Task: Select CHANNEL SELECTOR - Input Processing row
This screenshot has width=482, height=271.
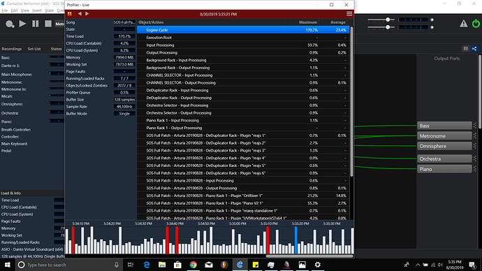Action: (243, 75)
